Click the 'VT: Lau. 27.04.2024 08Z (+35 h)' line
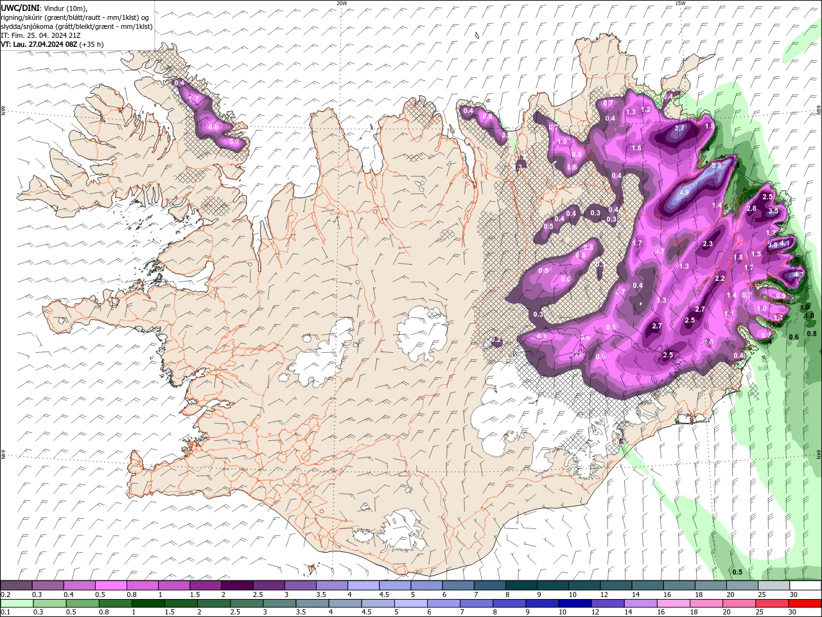 [x=52, y=44]
